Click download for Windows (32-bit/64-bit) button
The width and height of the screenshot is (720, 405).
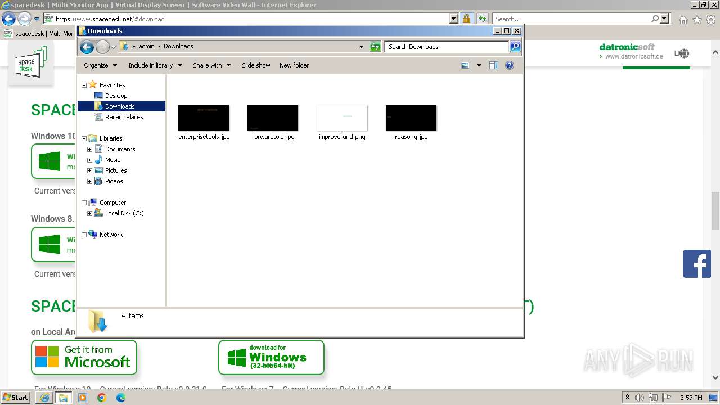pos(271,357)
